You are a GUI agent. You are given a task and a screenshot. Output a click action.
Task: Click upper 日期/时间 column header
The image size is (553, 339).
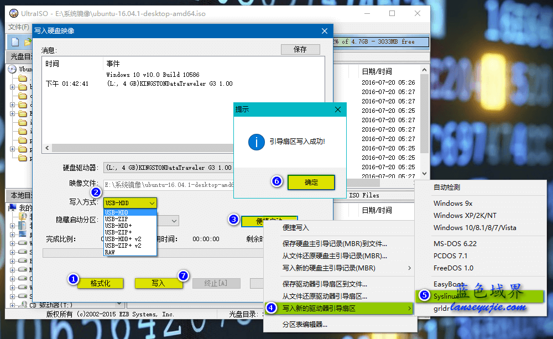pos(377,71)
